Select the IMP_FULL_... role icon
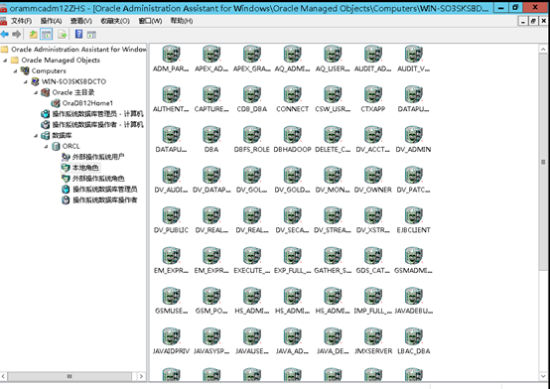 [x=373, y=297]
